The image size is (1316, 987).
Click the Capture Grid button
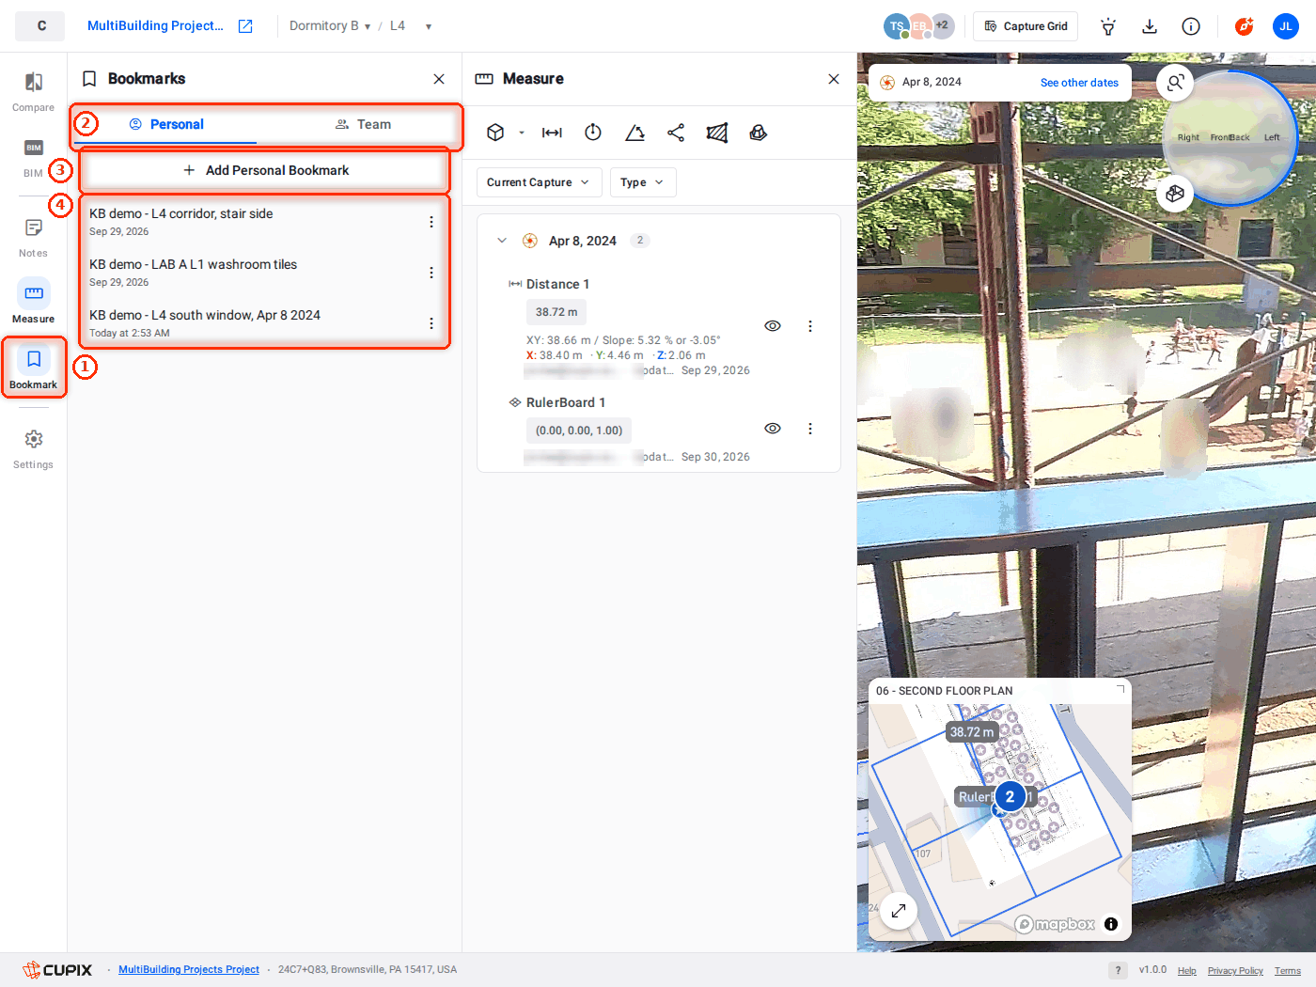pyautogui.click(x=1026, y=26)
